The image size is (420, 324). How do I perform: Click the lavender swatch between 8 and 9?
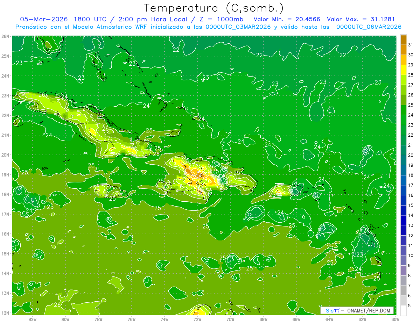403,271
